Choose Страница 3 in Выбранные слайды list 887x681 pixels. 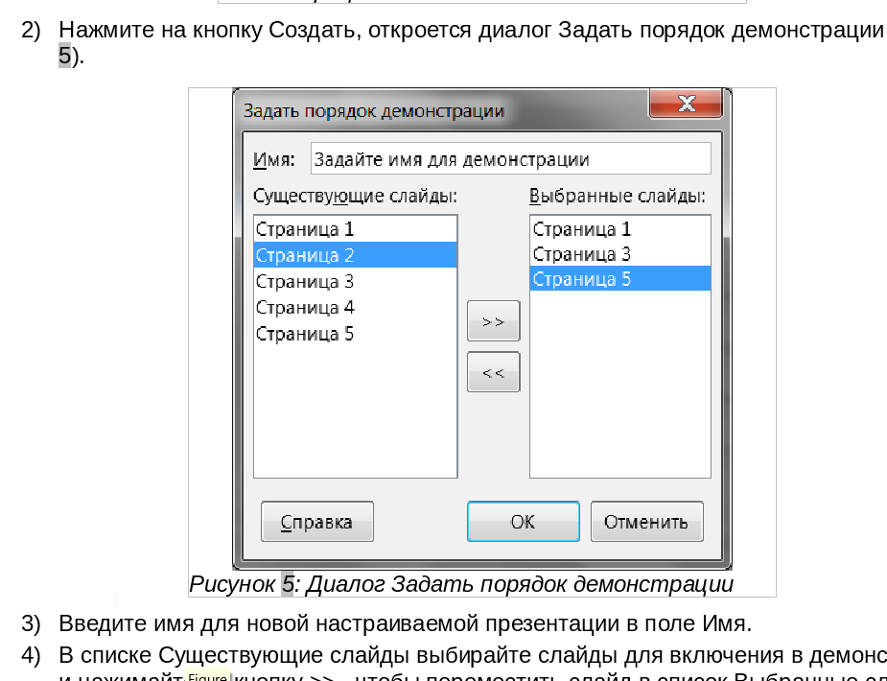582,254
